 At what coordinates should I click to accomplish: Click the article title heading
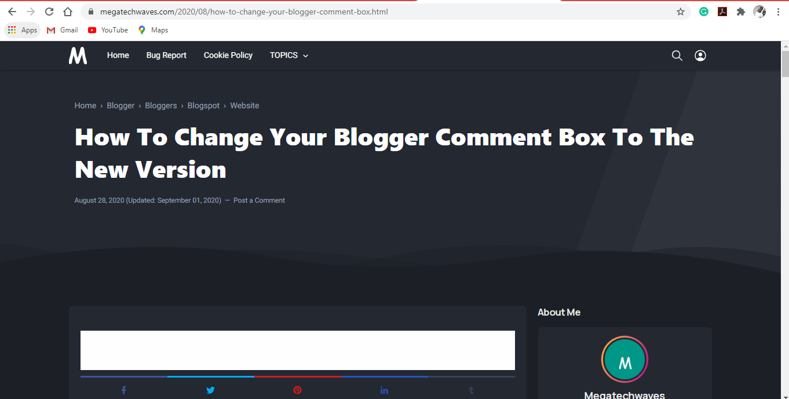(x=384, y=153)
